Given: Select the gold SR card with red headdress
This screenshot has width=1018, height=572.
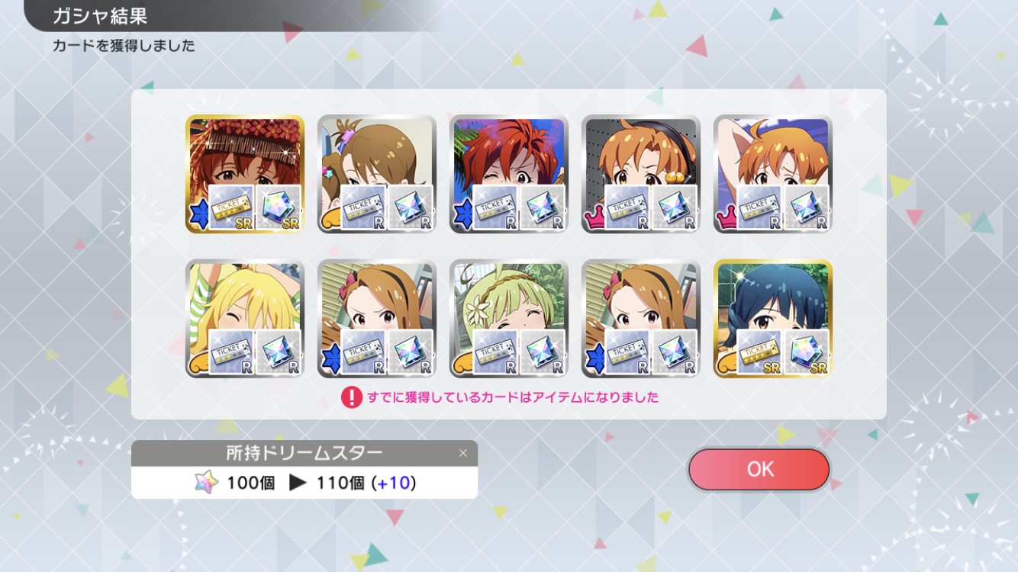Looking at the screenshot, I should point(245,174).
